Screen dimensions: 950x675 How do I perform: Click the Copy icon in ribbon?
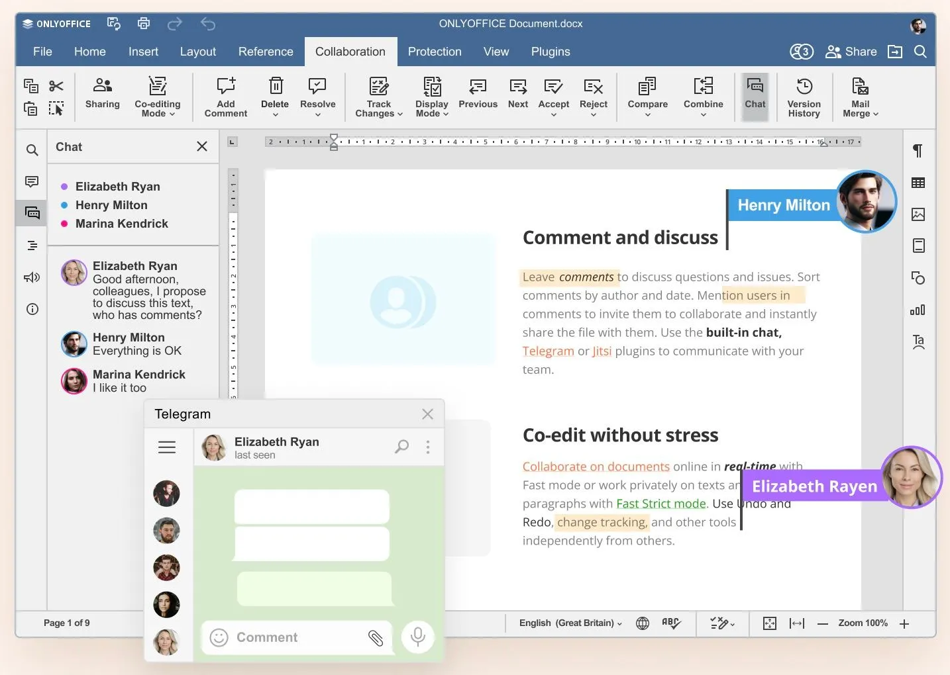click(x=31, y=85)
